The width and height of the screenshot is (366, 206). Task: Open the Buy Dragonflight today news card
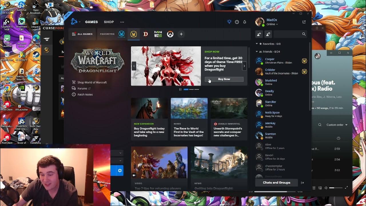tap(150, 119)
